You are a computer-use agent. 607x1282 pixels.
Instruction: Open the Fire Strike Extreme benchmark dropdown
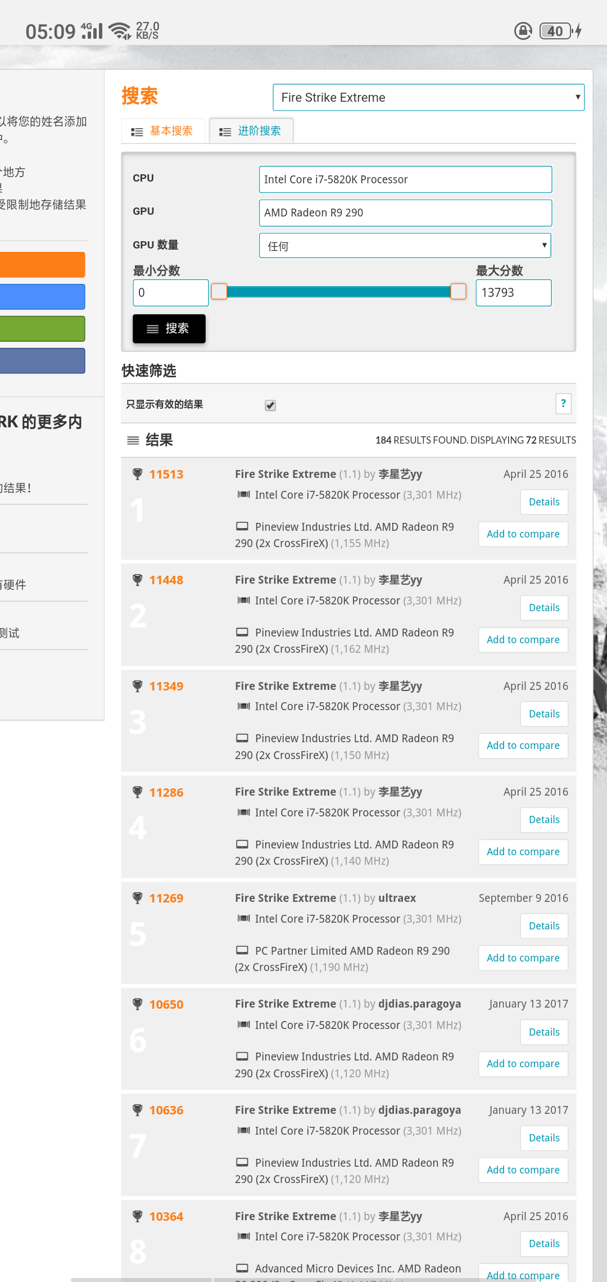[428, 97]
